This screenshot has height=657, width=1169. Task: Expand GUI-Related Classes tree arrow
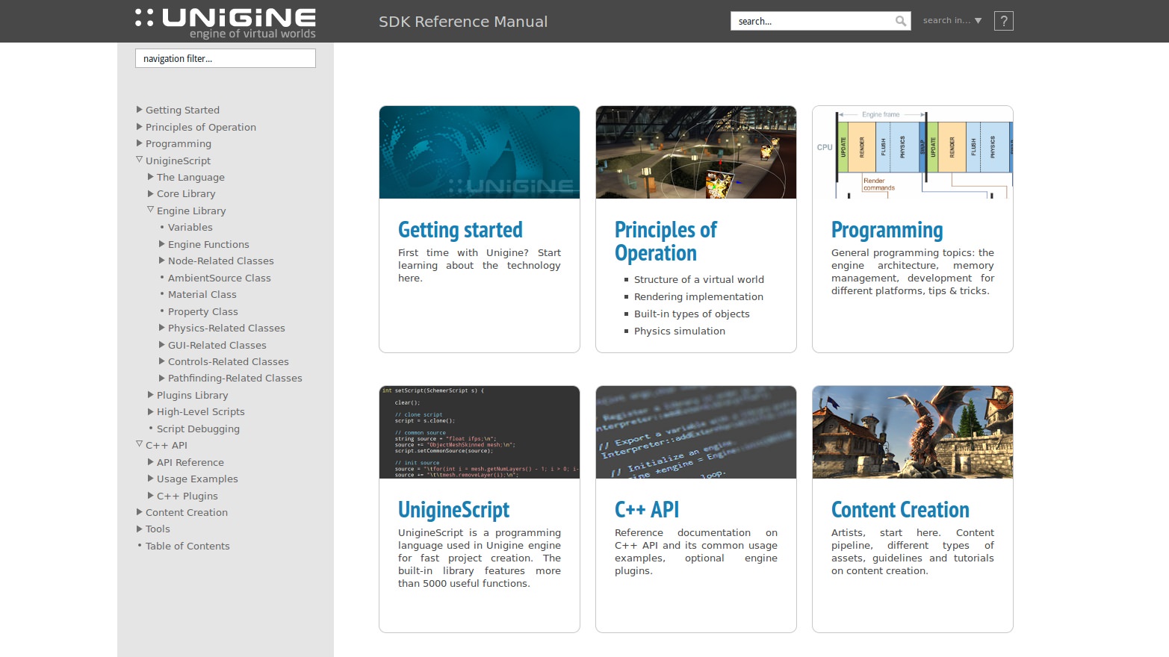tap(161, 345)
